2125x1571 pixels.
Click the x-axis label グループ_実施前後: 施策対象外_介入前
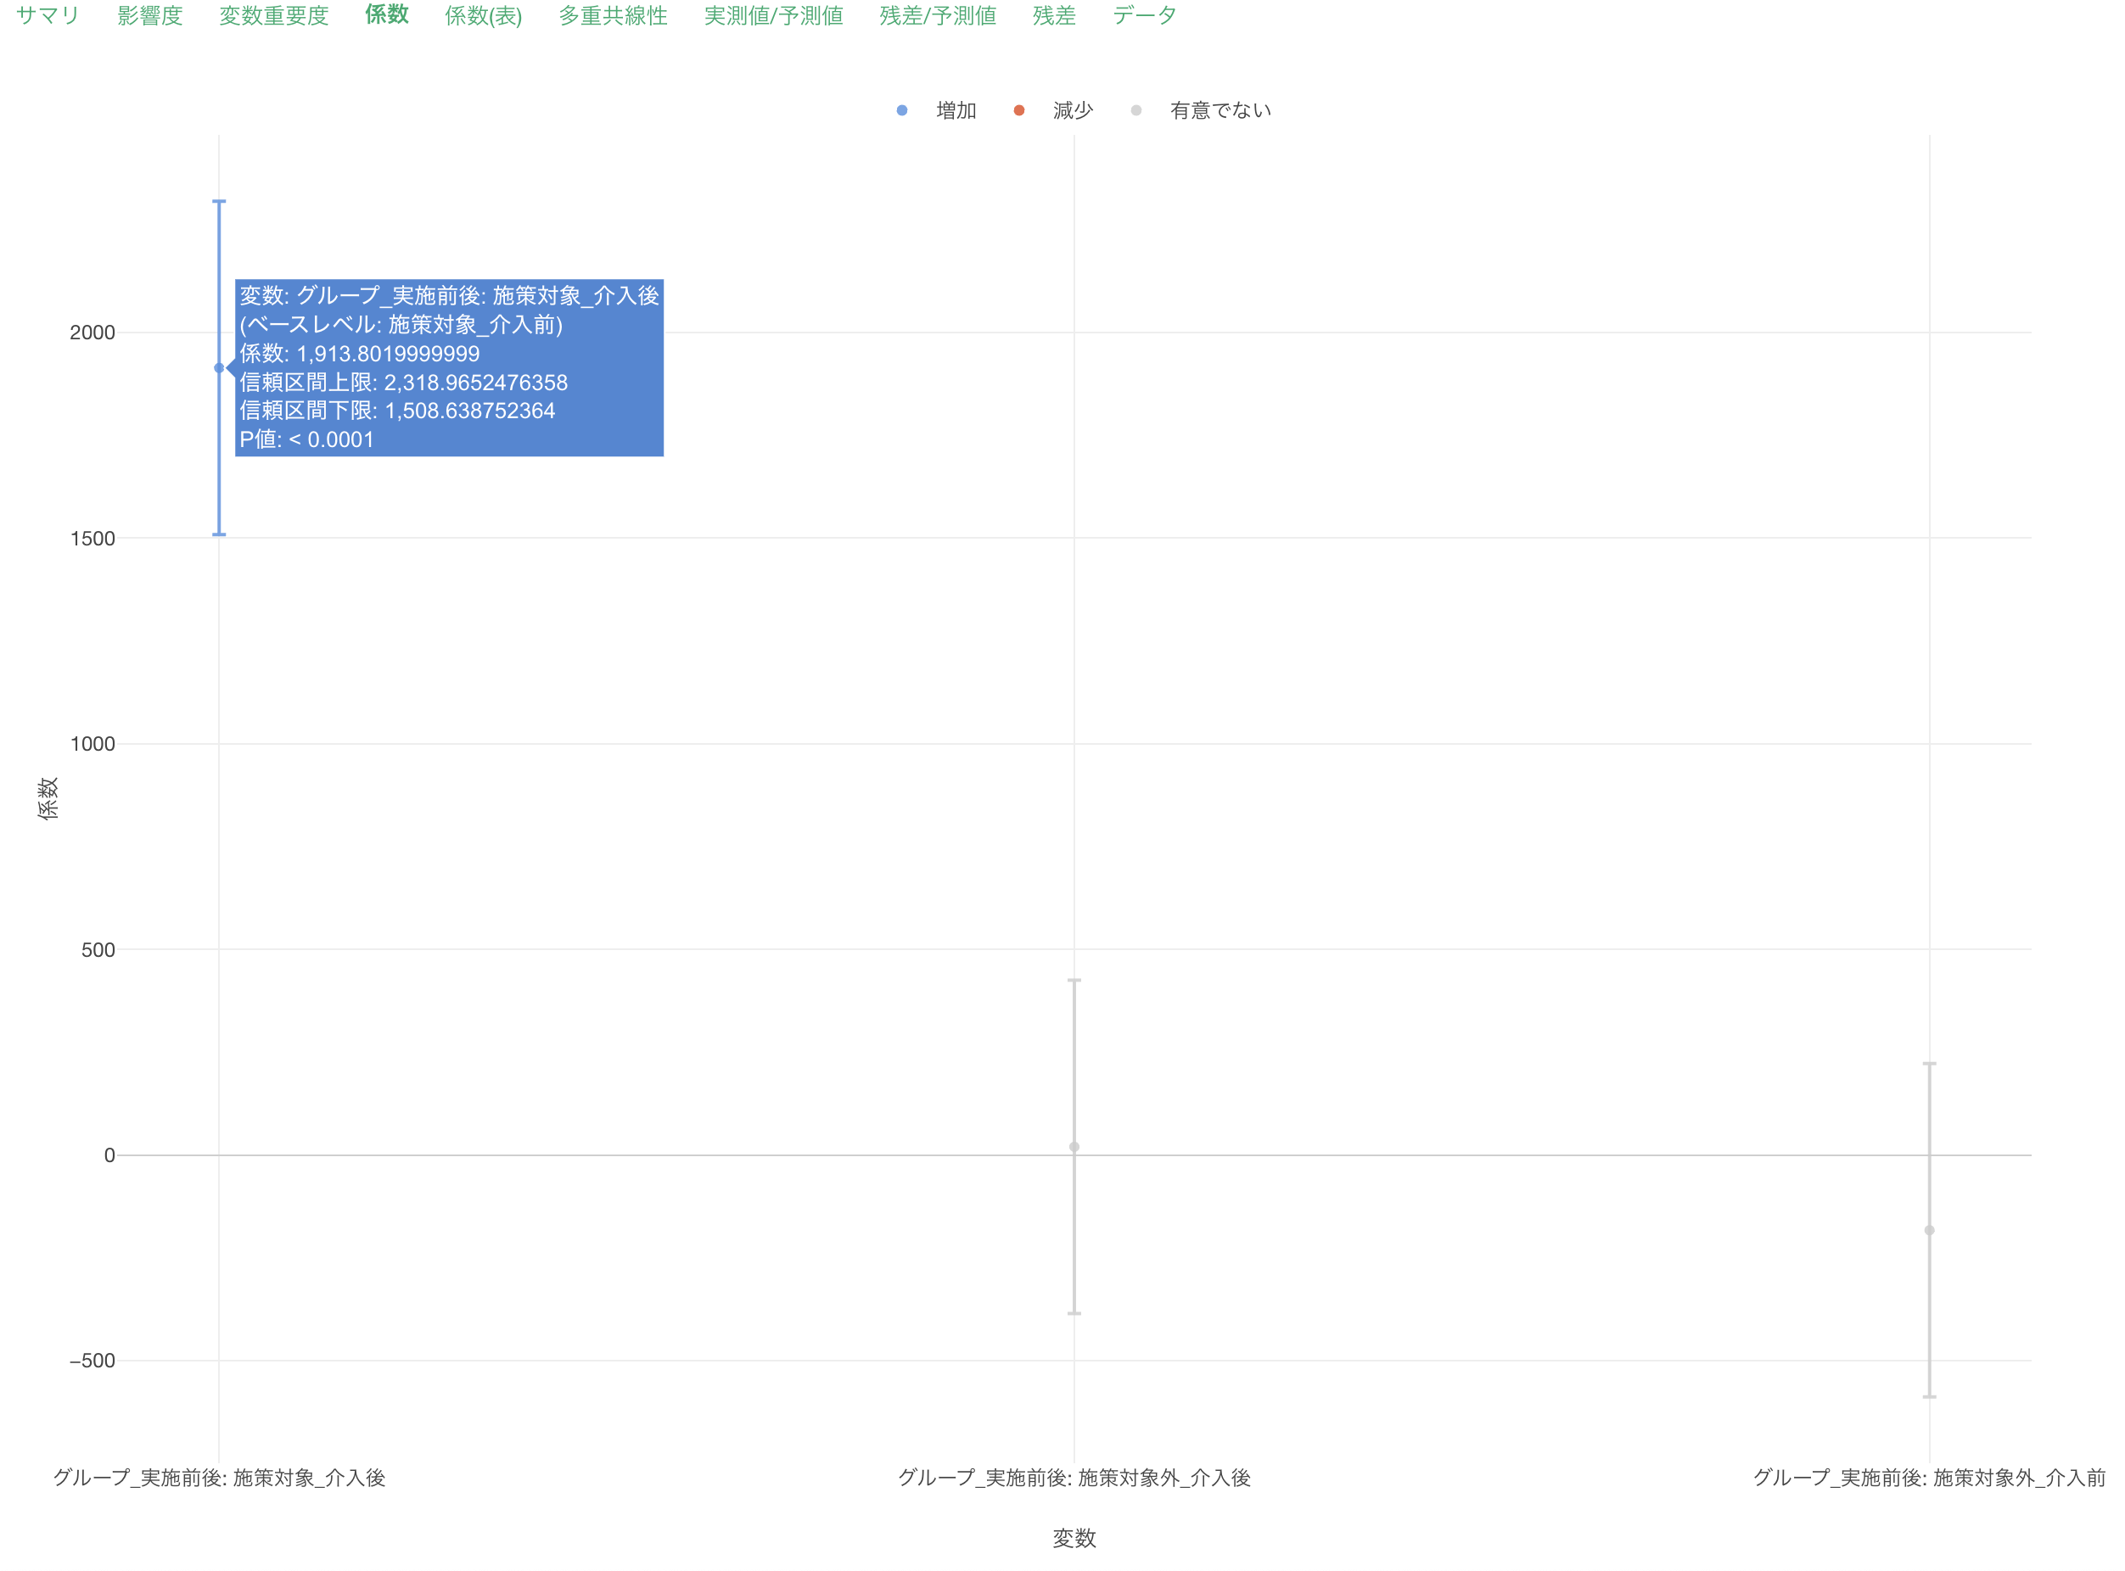point(1929,1478)
